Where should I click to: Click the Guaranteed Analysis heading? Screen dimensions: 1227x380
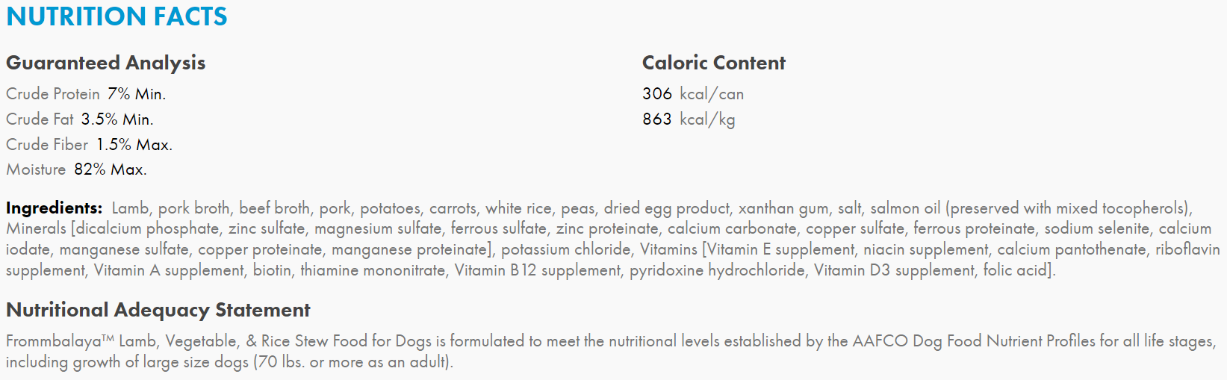pos(105,63)
